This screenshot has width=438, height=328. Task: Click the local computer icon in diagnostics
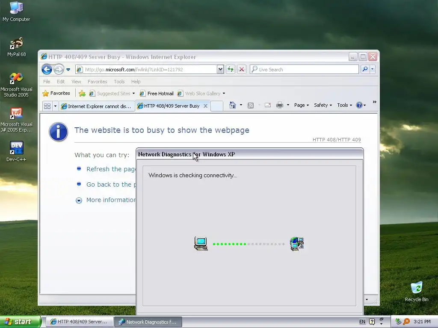pyautogui.click(x=201, y=243)
